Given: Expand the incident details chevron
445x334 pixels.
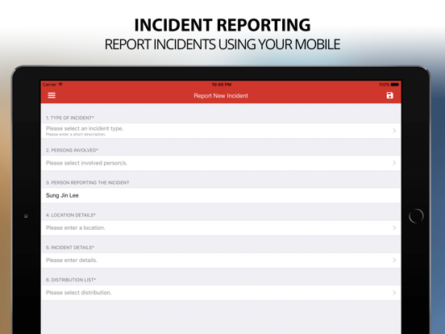Looking at the screenshot, I should [x=394, y=260].
